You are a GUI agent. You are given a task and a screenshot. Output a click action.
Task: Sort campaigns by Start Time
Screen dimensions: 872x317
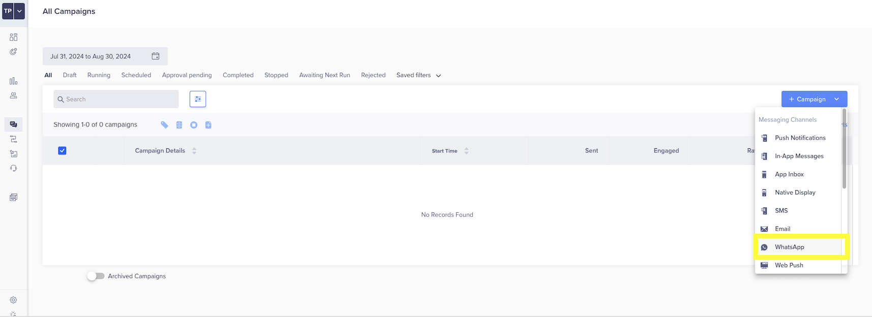(x=466, y=151)
